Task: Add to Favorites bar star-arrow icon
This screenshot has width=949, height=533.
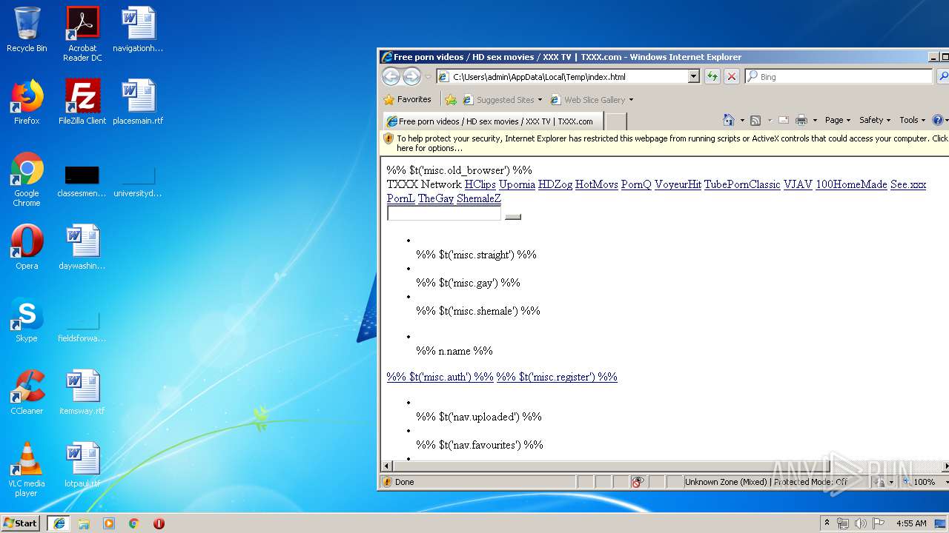Action: [451, 99]
